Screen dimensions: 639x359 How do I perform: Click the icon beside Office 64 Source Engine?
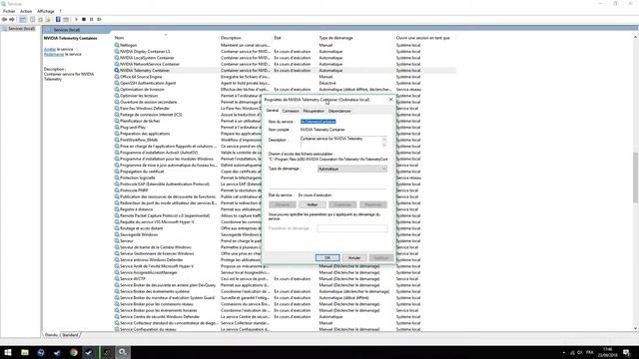pyautogui.click(x=117, y=77)
